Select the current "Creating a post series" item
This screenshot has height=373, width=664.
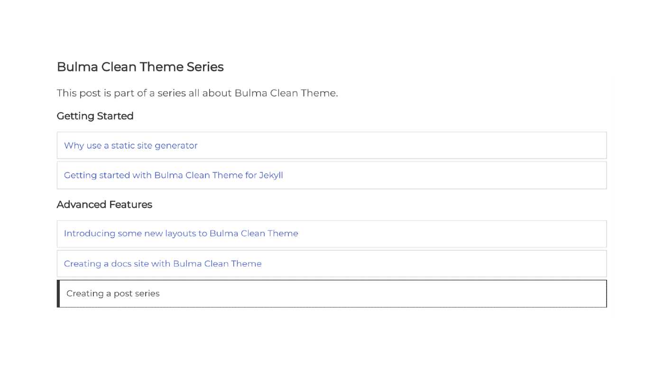tap(113, 293)
